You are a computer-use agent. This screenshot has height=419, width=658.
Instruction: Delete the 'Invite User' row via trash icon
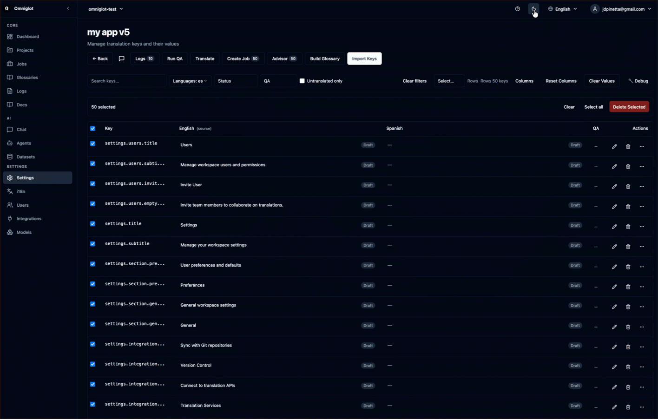[x=628, y=186]
